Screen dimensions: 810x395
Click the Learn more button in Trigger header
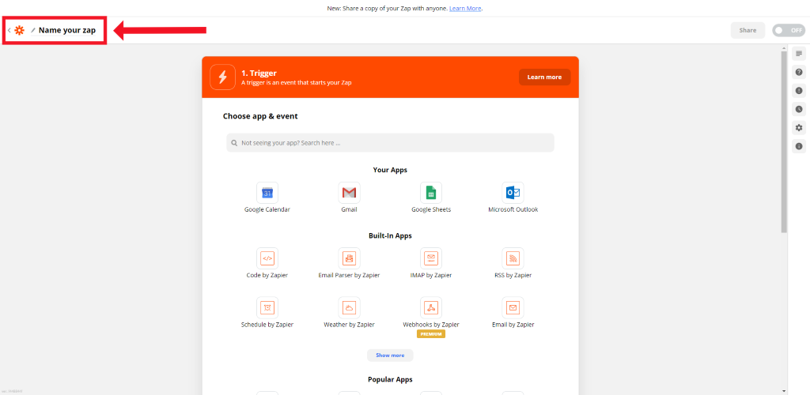click(x=544, y=77)
